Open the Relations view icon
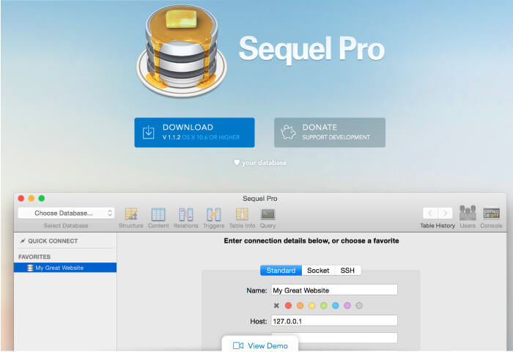This screenshot has width=513, height=352. (x=186, y=214)
